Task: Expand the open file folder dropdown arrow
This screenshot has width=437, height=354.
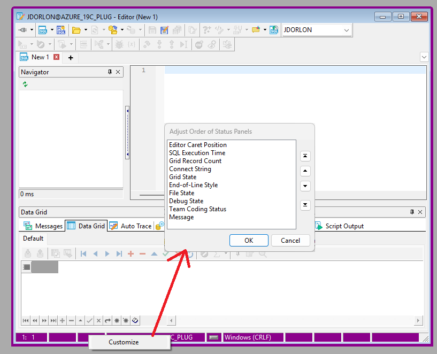Action: pos(86,29)
